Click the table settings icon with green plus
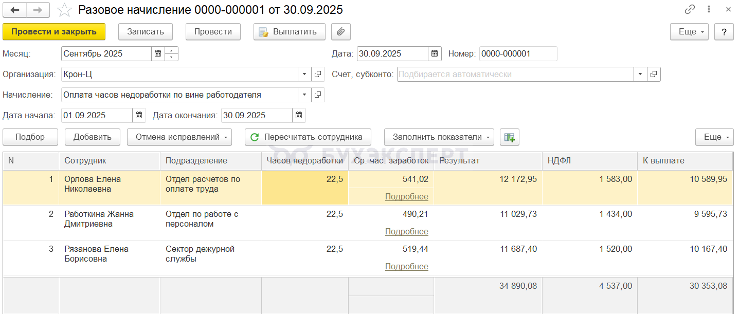 tap(510, 137)
